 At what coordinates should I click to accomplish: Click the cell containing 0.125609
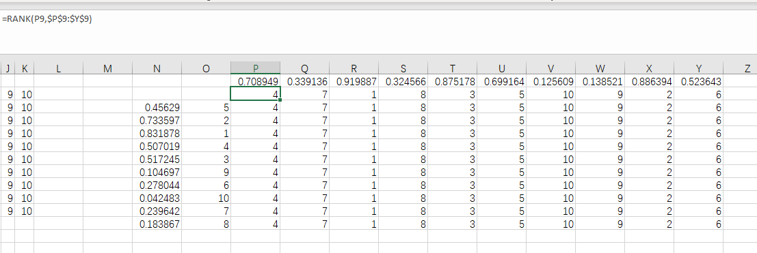(551, 81)
